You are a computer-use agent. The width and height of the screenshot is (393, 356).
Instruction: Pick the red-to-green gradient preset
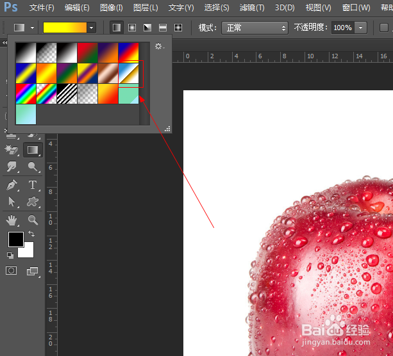click(87, 53)
